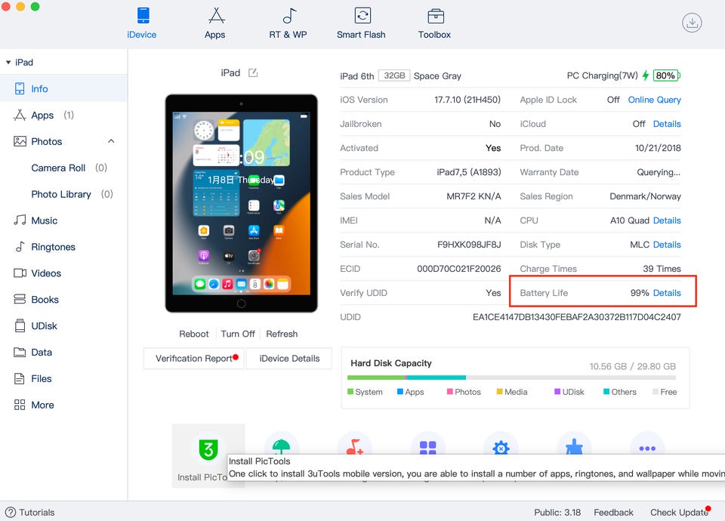
Task: Click the serial number F9HXK098JF8J
Action: [469, 245]
